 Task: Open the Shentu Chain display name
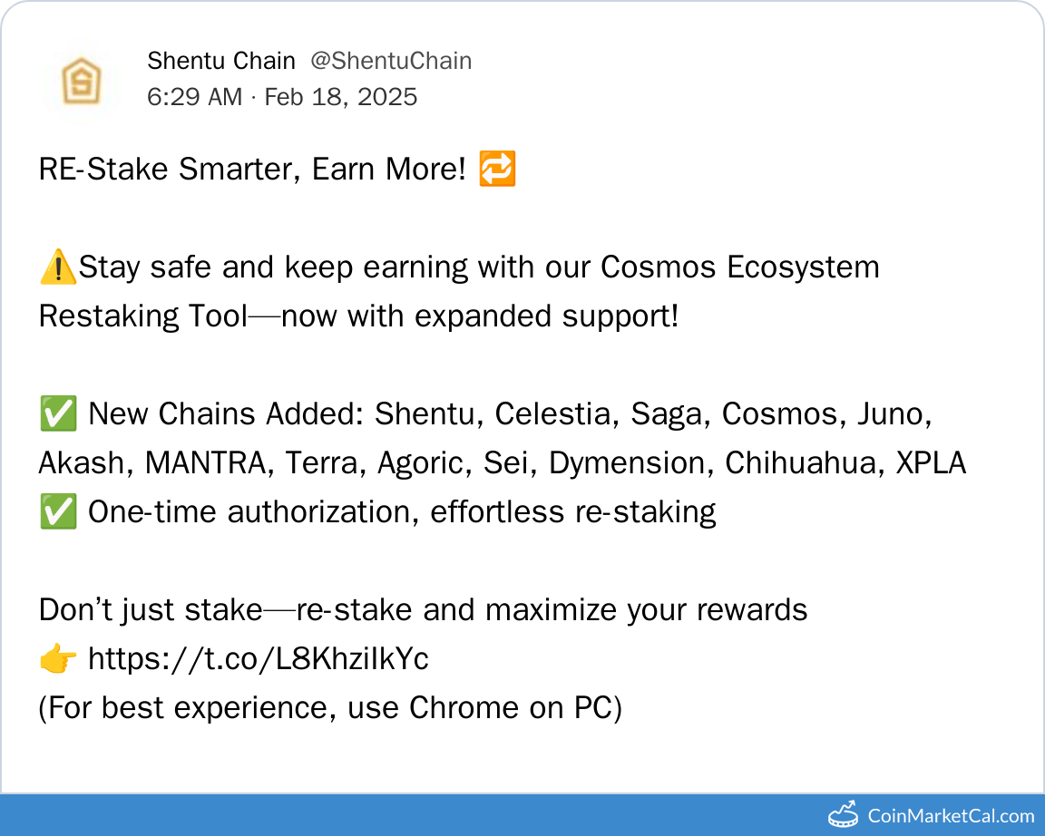point(220,62)
